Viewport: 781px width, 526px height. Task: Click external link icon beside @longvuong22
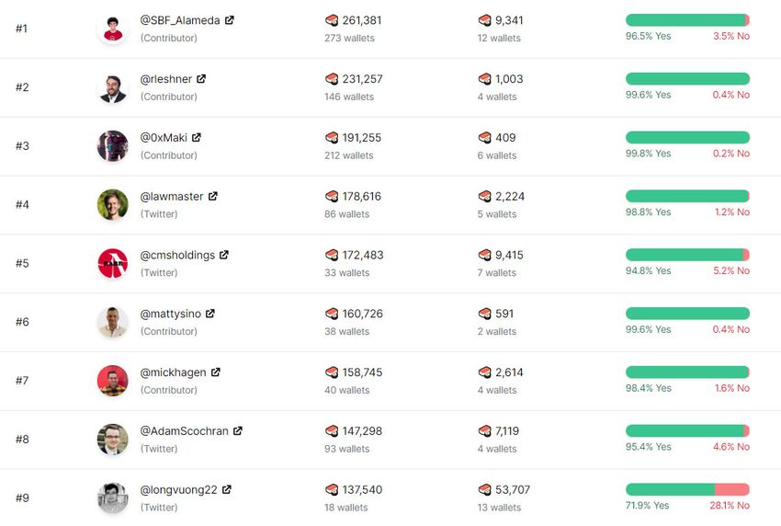pyautogui.click(x=227, y=489)
